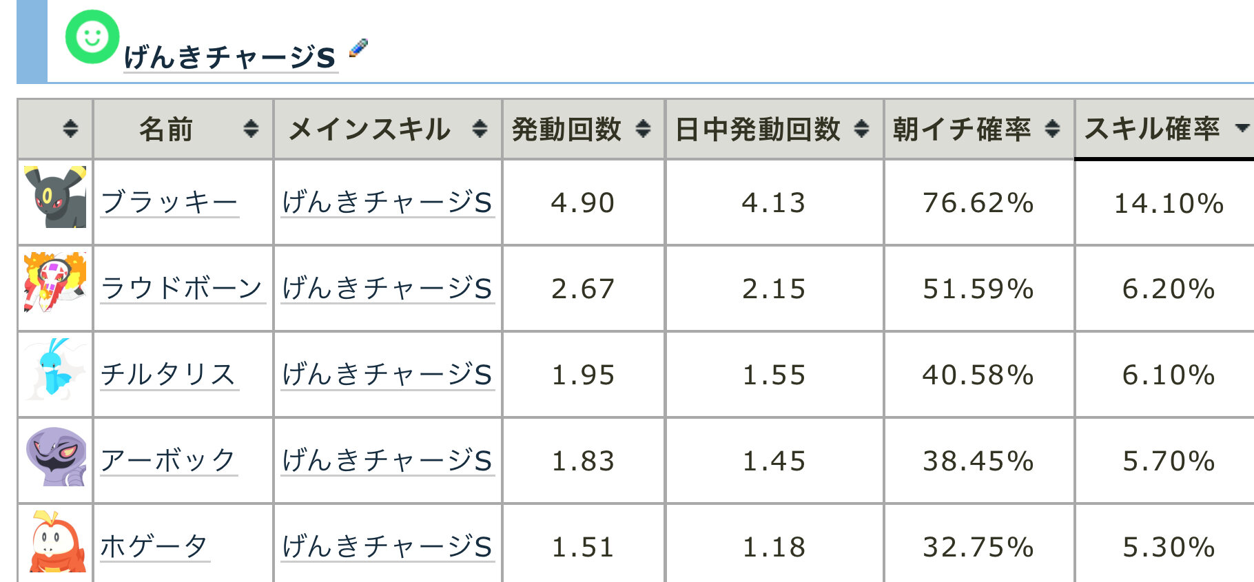Open the ブラッキー name link
This screenshot has height=582, width=1254.
click(x=169, y=202)
